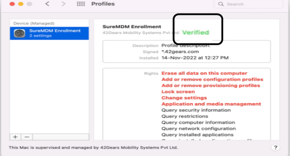Viewport: 290px width, 156px height.
Task: Close the Profiles window
Action: (12, 4)
